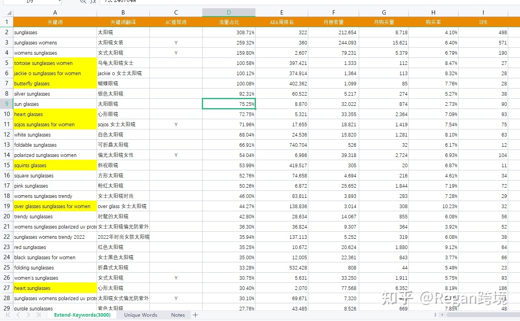Image resolution: width=520 pixels, height=321 pixels.
Task: Switch to the Unique Words sheet tab
Action: (x=140, y=315)
